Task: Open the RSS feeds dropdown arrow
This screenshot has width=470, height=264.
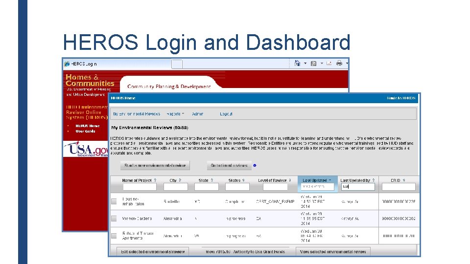Action: point(322,64)
